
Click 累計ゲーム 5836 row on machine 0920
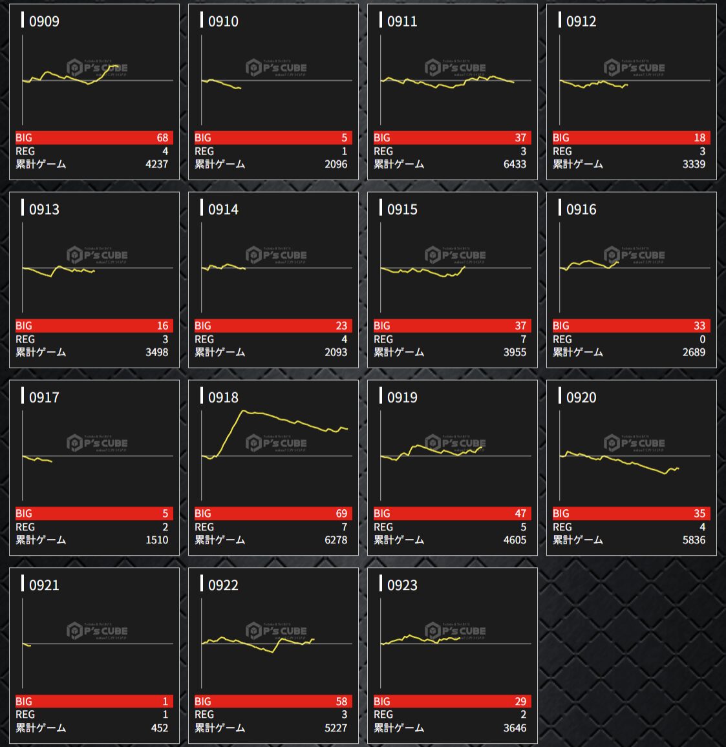[632, 540]
